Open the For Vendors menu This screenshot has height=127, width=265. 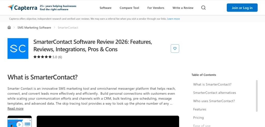(x=156, y=8)
